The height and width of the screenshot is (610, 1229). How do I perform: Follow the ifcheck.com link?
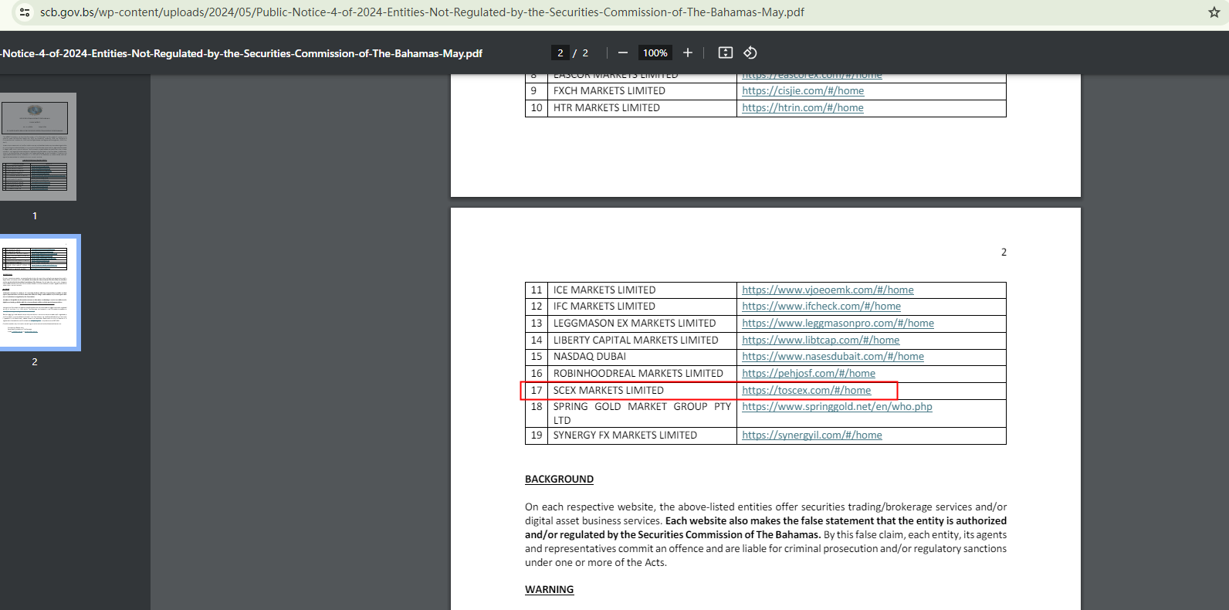[821, 307]
